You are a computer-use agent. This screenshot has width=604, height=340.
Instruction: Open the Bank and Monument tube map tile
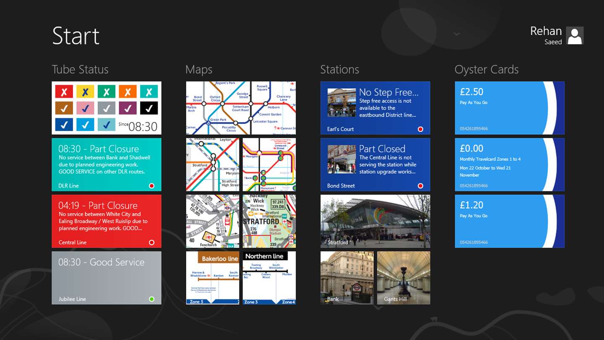point(269,165)
